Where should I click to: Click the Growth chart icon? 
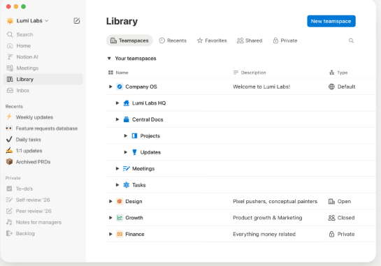[120, 218]
